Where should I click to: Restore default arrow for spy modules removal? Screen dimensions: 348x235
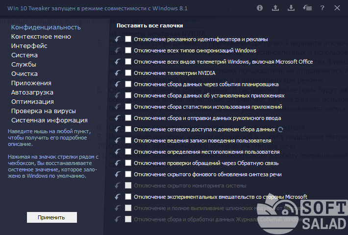click(118, 208)
